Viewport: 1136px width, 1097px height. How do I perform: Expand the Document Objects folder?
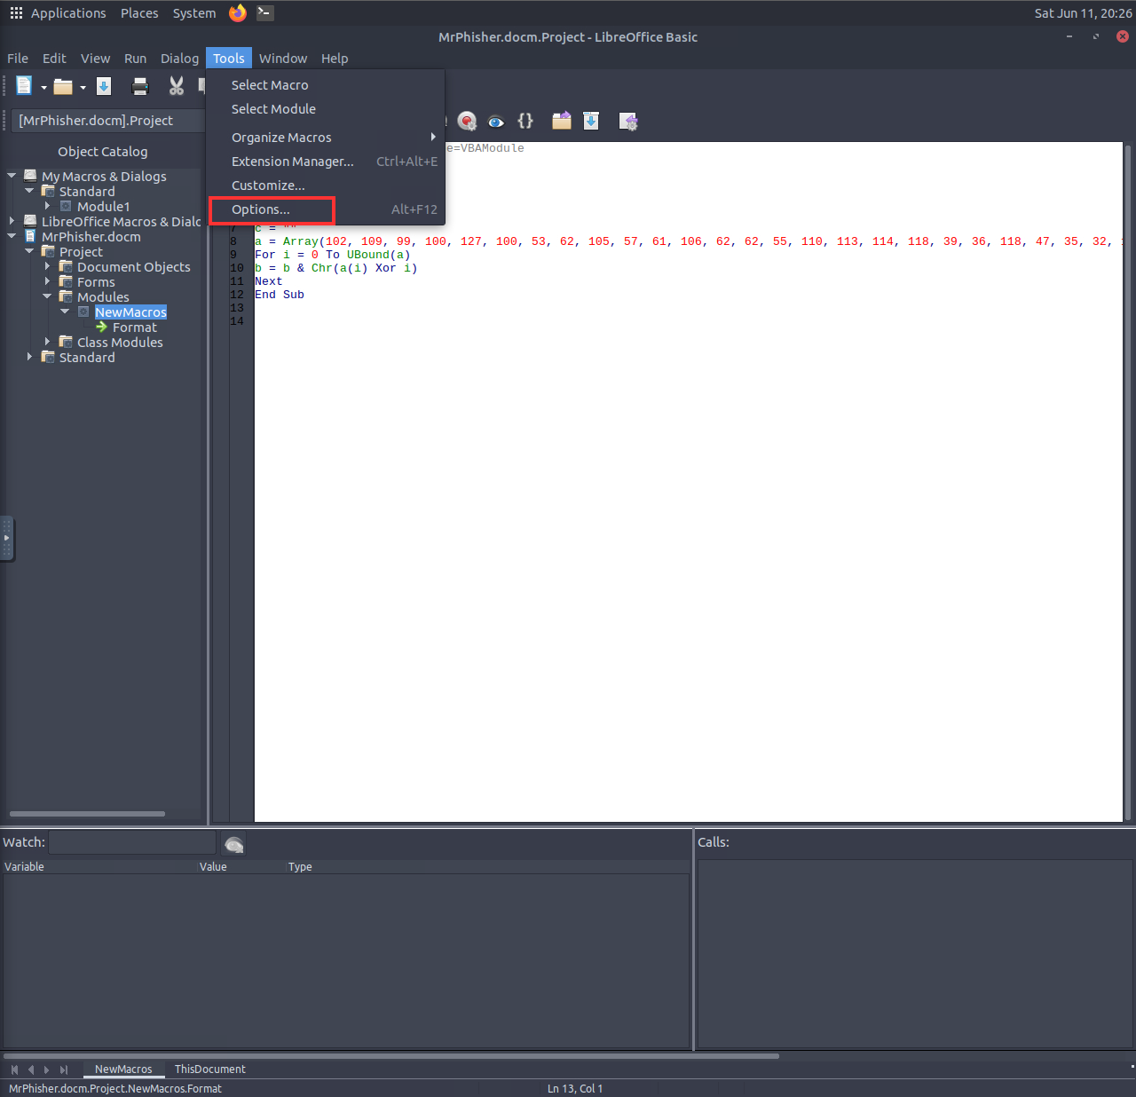pos(47,266)
